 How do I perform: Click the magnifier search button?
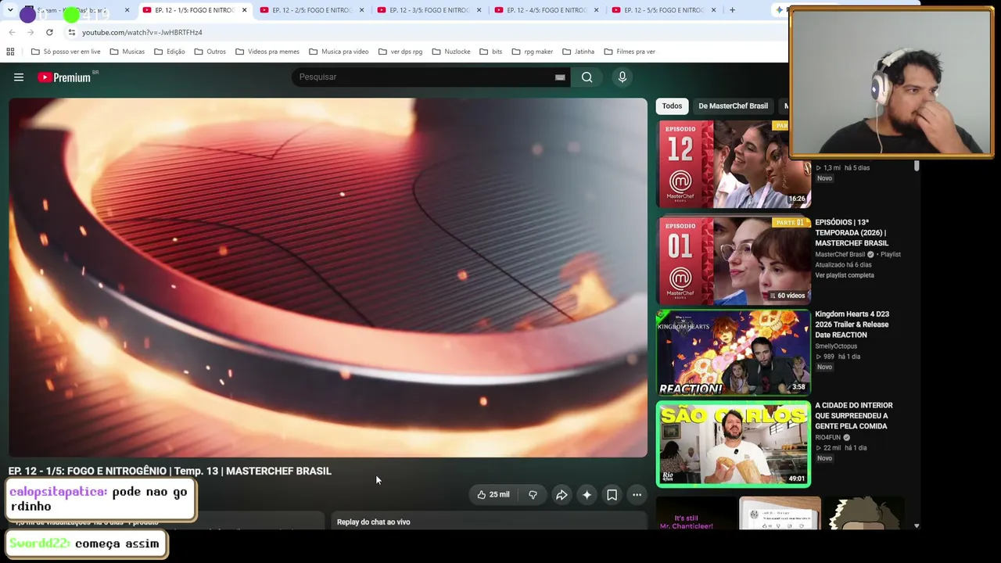(587, 77)
